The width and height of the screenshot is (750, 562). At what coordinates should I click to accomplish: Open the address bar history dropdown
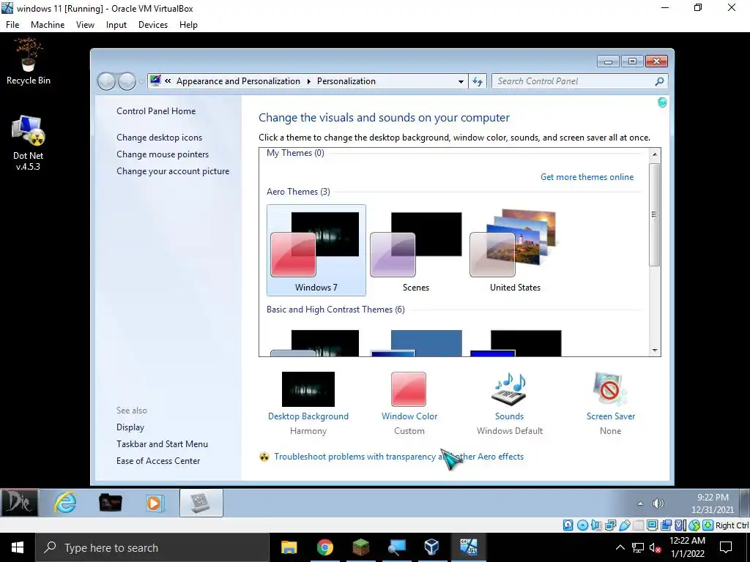pos(461,82)
